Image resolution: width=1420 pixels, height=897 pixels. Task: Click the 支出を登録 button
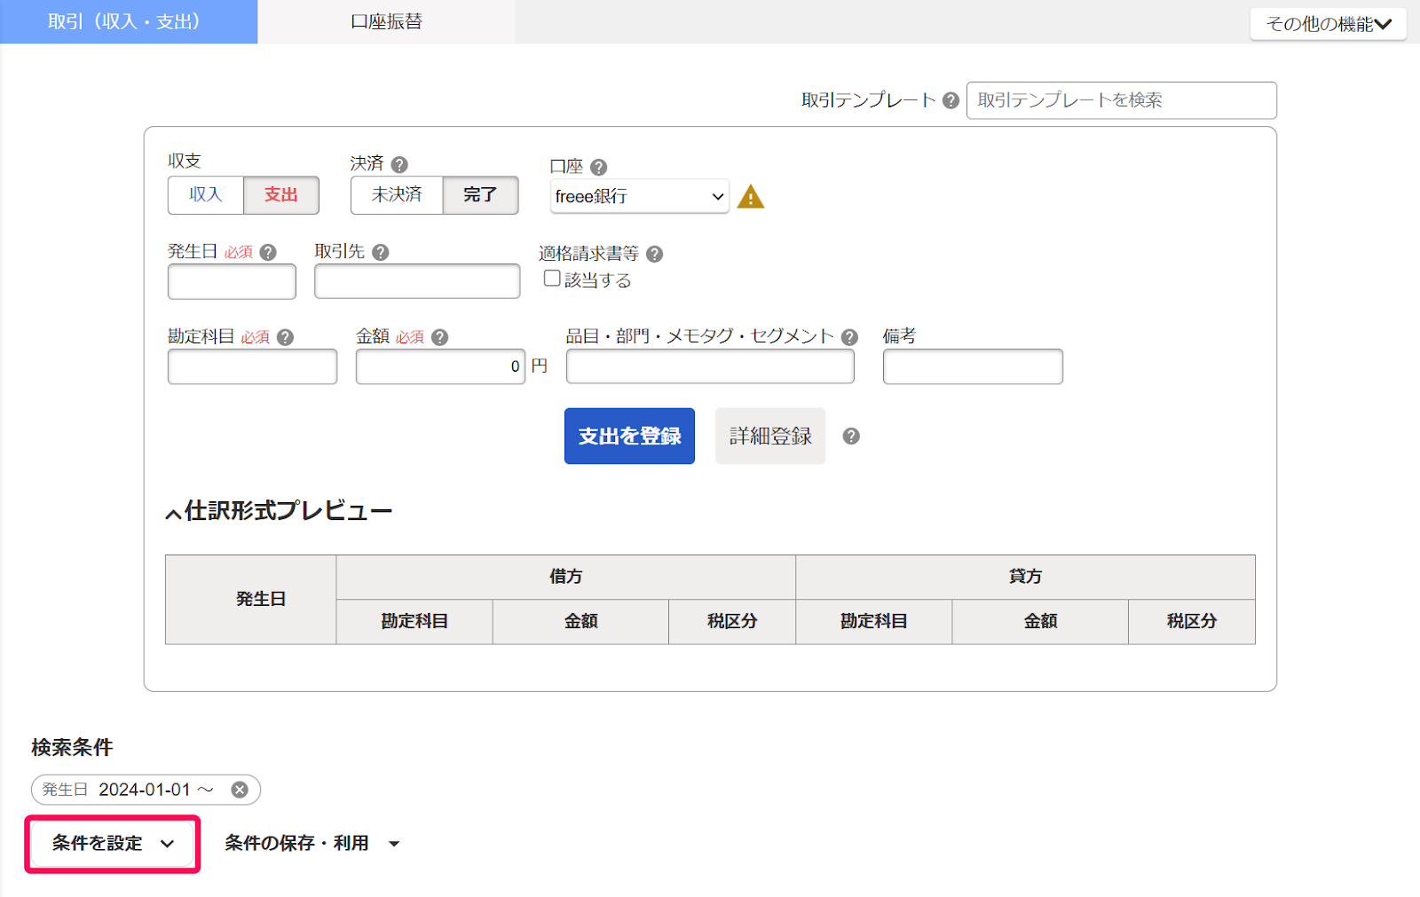(x=629, y=436)
